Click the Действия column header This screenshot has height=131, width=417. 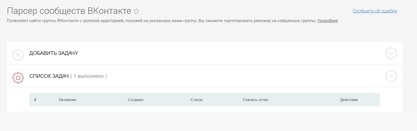click(x=349, y=100)
